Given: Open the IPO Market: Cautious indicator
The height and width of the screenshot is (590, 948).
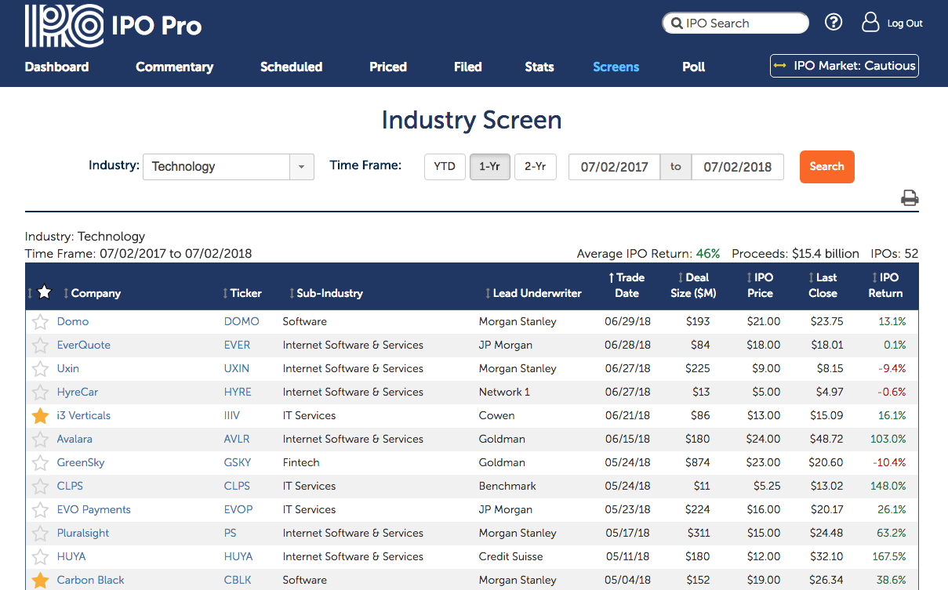Looking at the screenshot, I should (x=844, y=66).
